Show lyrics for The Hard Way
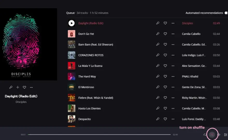The width and height of the screenshot is (228, 140). 158,76
